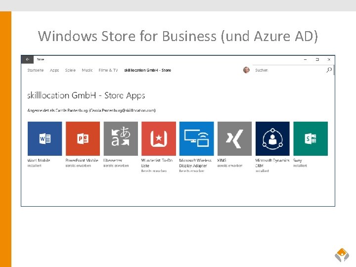Click 'Installiert' under Word Mobile
The width and height of the screenshot is (356, 267).
click(x=35, y=166)
